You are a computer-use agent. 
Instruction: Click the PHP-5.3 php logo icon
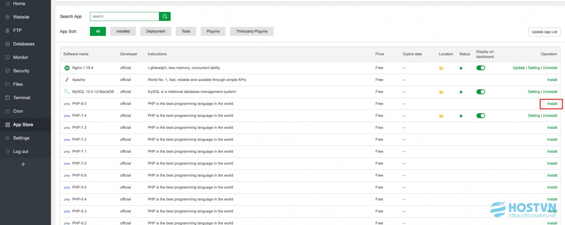[67, 212]
